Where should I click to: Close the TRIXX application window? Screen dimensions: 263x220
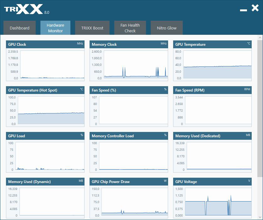(x=255, y=8)
